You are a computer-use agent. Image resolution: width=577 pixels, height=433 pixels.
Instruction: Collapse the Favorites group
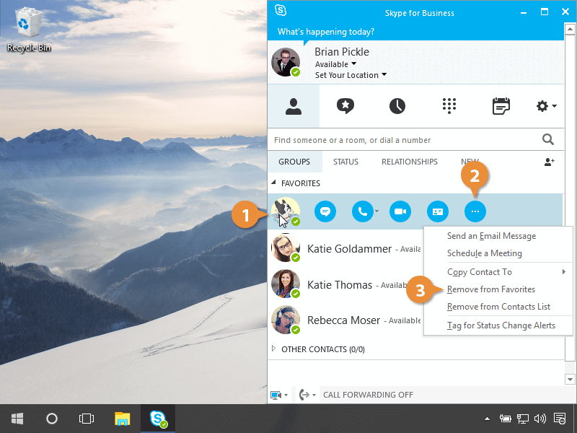pyautogui.click(x=273, y=183)
